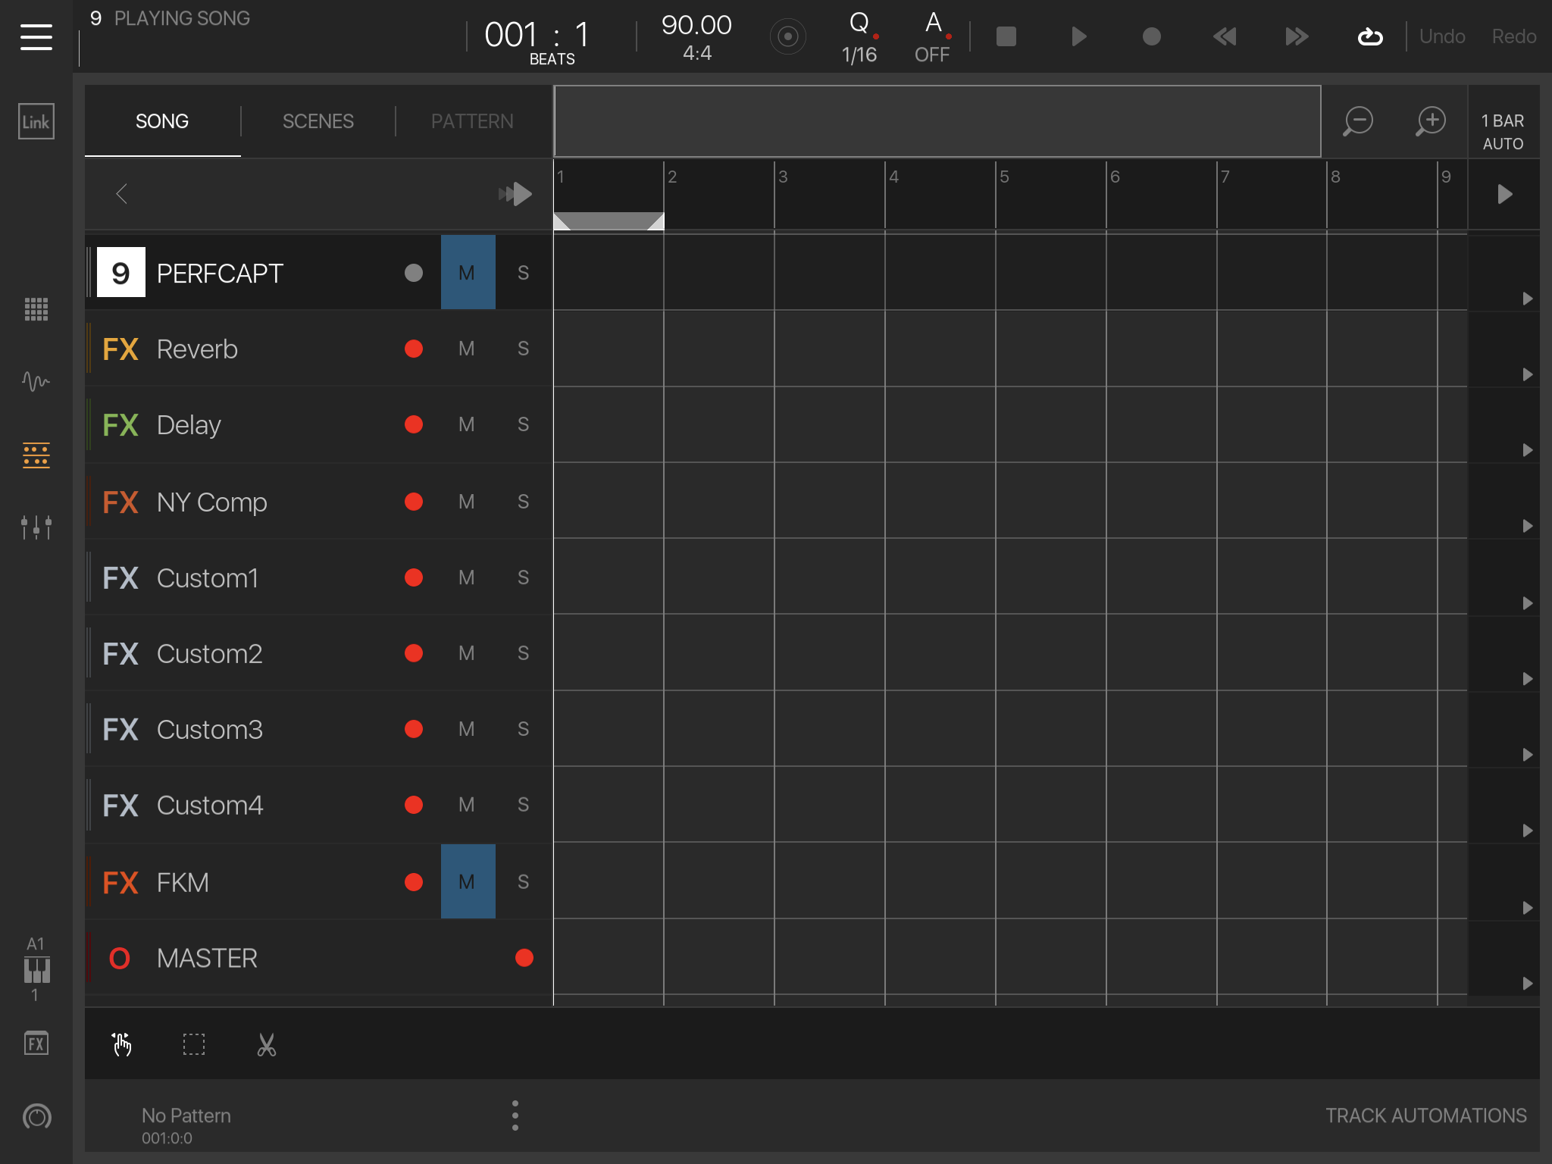Open the A OFF automation setting

[933, 36]
